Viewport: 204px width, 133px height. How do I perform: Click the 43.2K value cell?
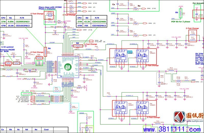[x=87, y=22]
